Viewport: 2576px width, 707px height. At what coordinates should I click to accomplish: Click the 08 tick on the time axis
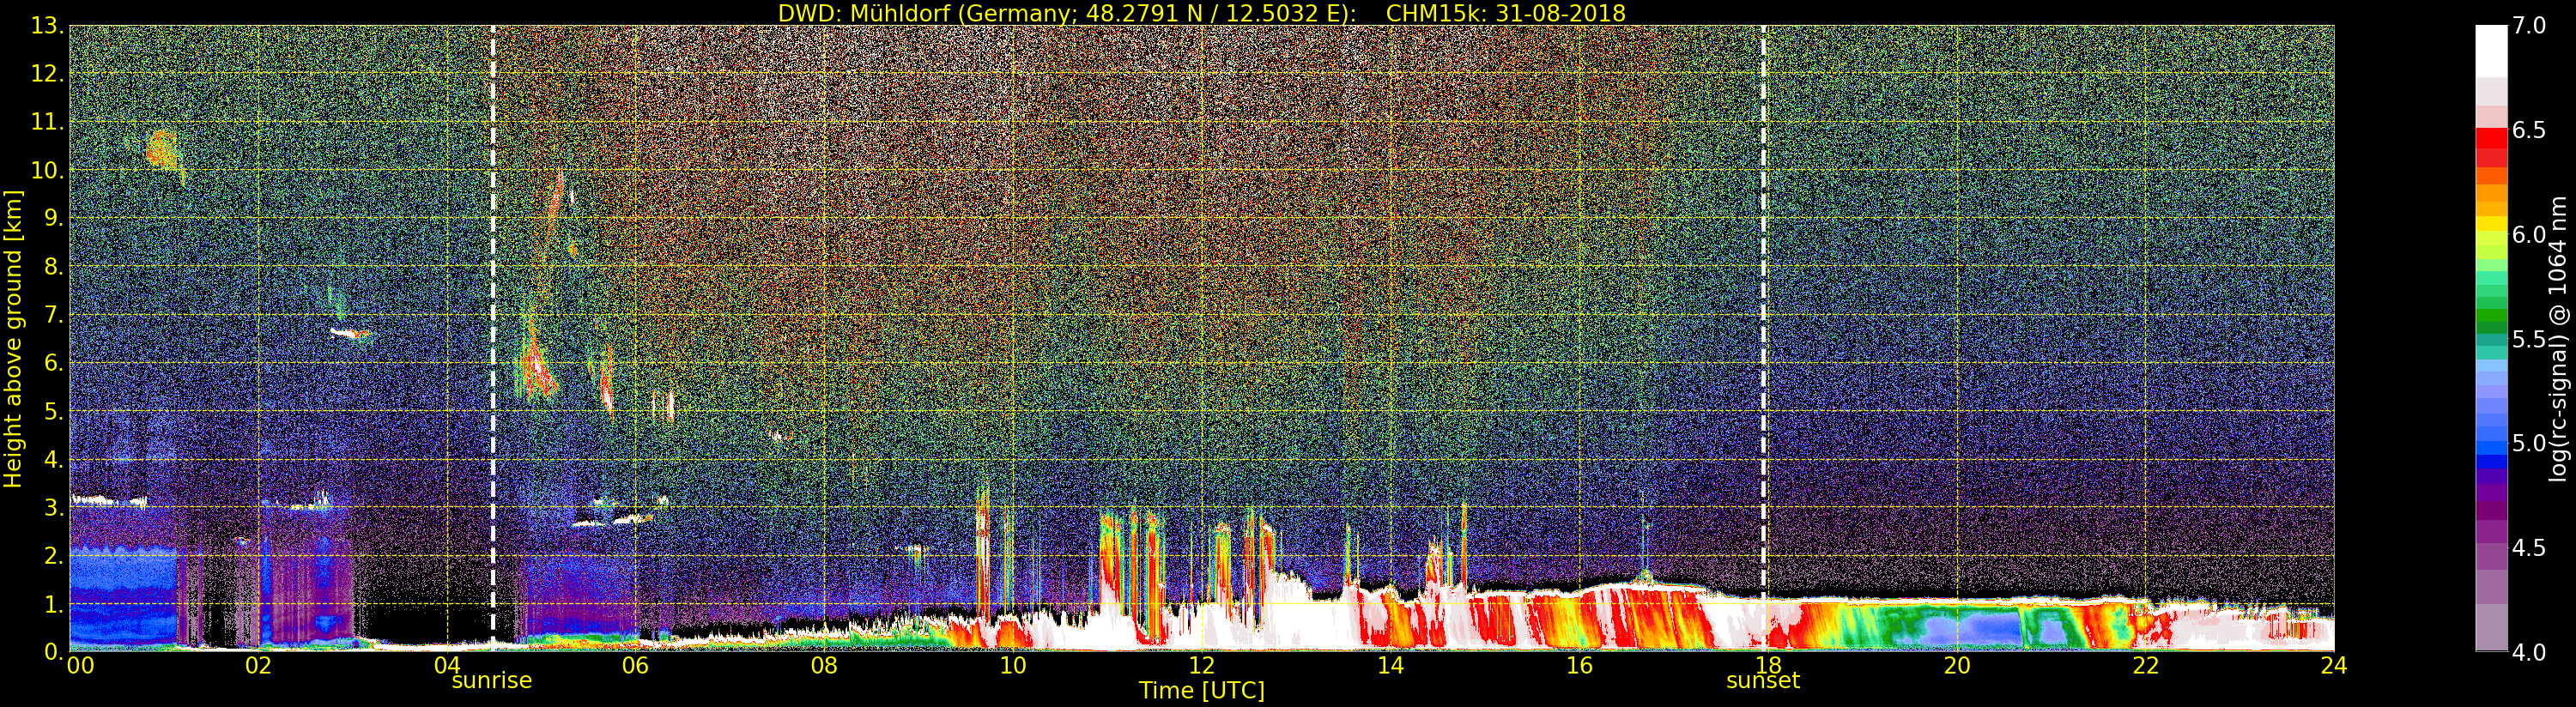pyautogui.click(x=823, y=666)
